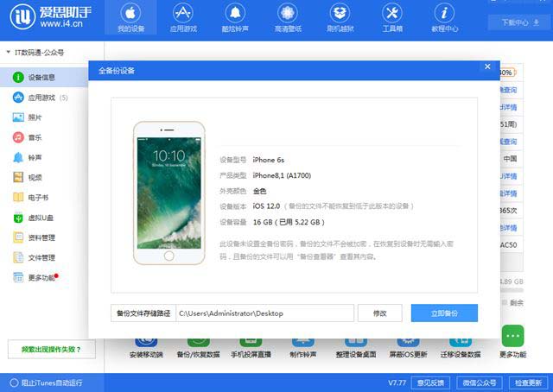
Task: Open 刷机越狱 flash tab
Action: [340, 17]
